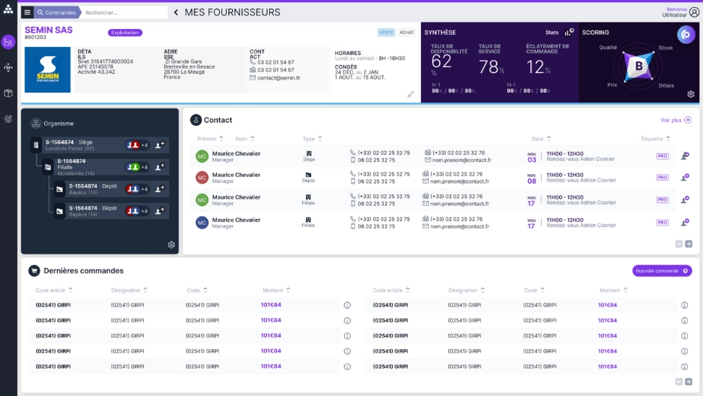The image size is (703, 396).
Task: Click the back arrow beside Mes Fournisseurs
Action: (176, 12)
